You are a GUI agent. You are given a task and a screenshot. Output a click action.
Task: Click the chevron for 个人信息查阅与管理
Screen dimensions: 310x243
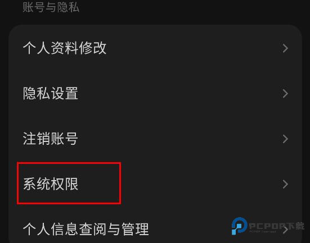coord(285,230)
